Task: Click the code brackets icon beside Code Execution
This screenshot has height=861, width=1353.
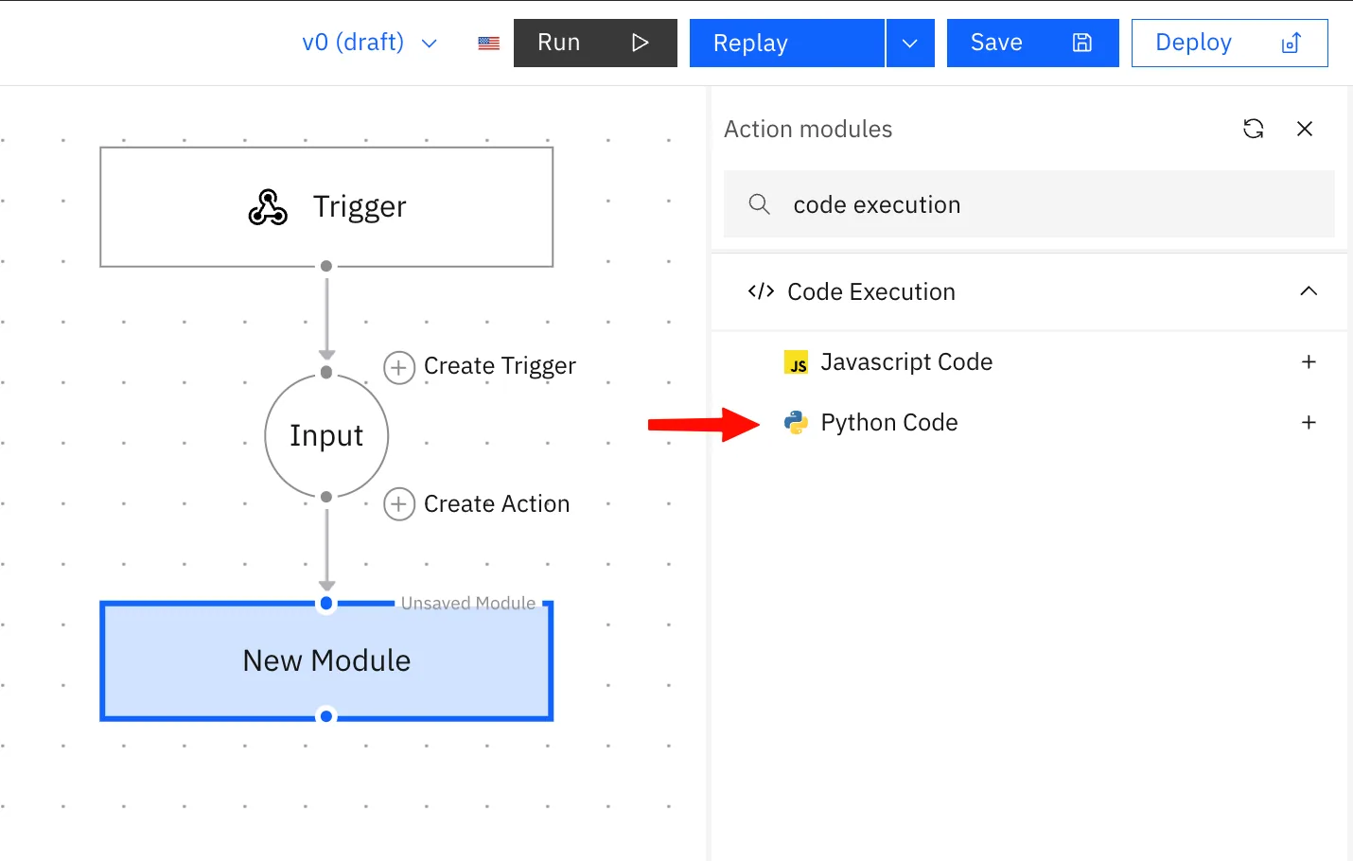Action: click(761, 291)
